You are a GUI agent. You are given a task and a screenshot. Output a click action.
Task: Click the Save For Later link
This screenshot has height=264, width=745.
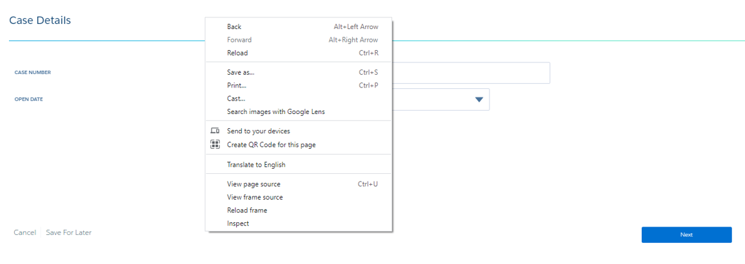[x=69, y=232]
